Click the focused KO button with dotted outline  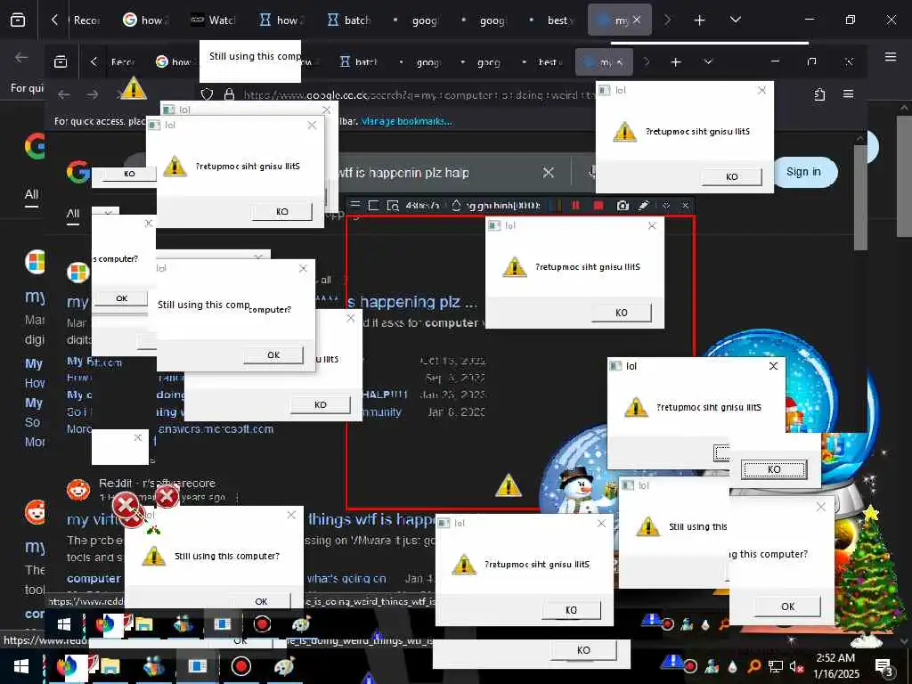point(774,469)
